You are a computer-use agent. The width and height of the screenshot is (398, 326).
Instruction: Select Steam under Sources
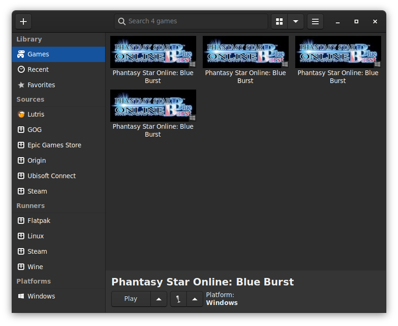59,191
